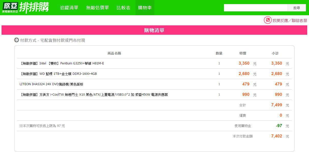The image size is (309, 157).
Task: Click the 本次付款金額 label
Action: click(243, 136)
